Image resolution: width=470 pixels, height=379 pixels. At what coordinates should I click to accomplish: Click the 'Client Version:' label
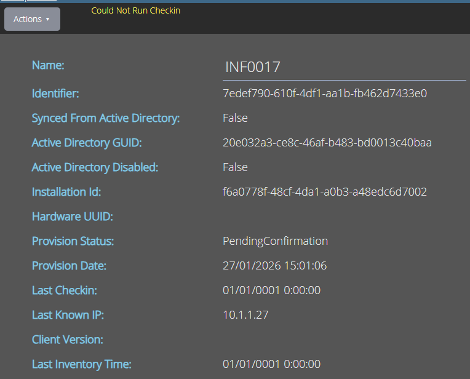67,340
